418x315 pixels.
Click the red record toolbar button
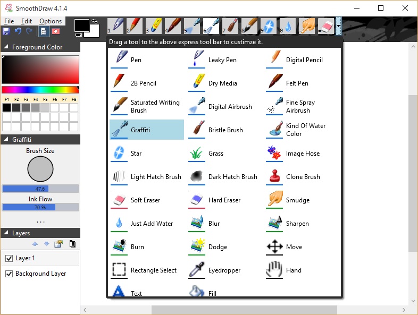pos(56,31)
